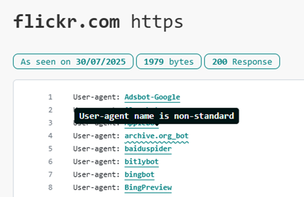
Task: Click the 'User-agent:' text on line 1
Action: 97,97
